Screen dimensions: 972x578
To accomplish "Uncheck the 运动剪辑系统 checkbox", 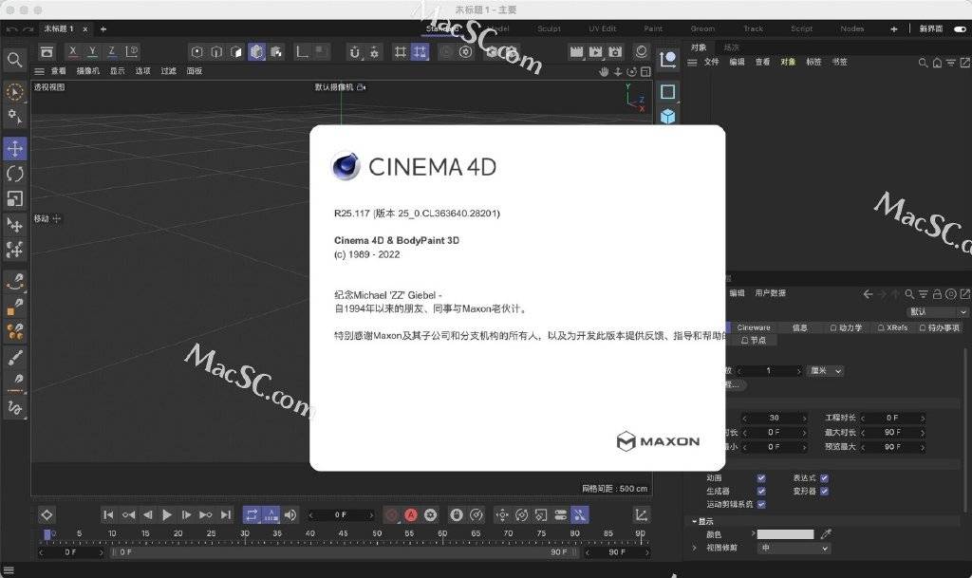I will click(x=761, y=504).
